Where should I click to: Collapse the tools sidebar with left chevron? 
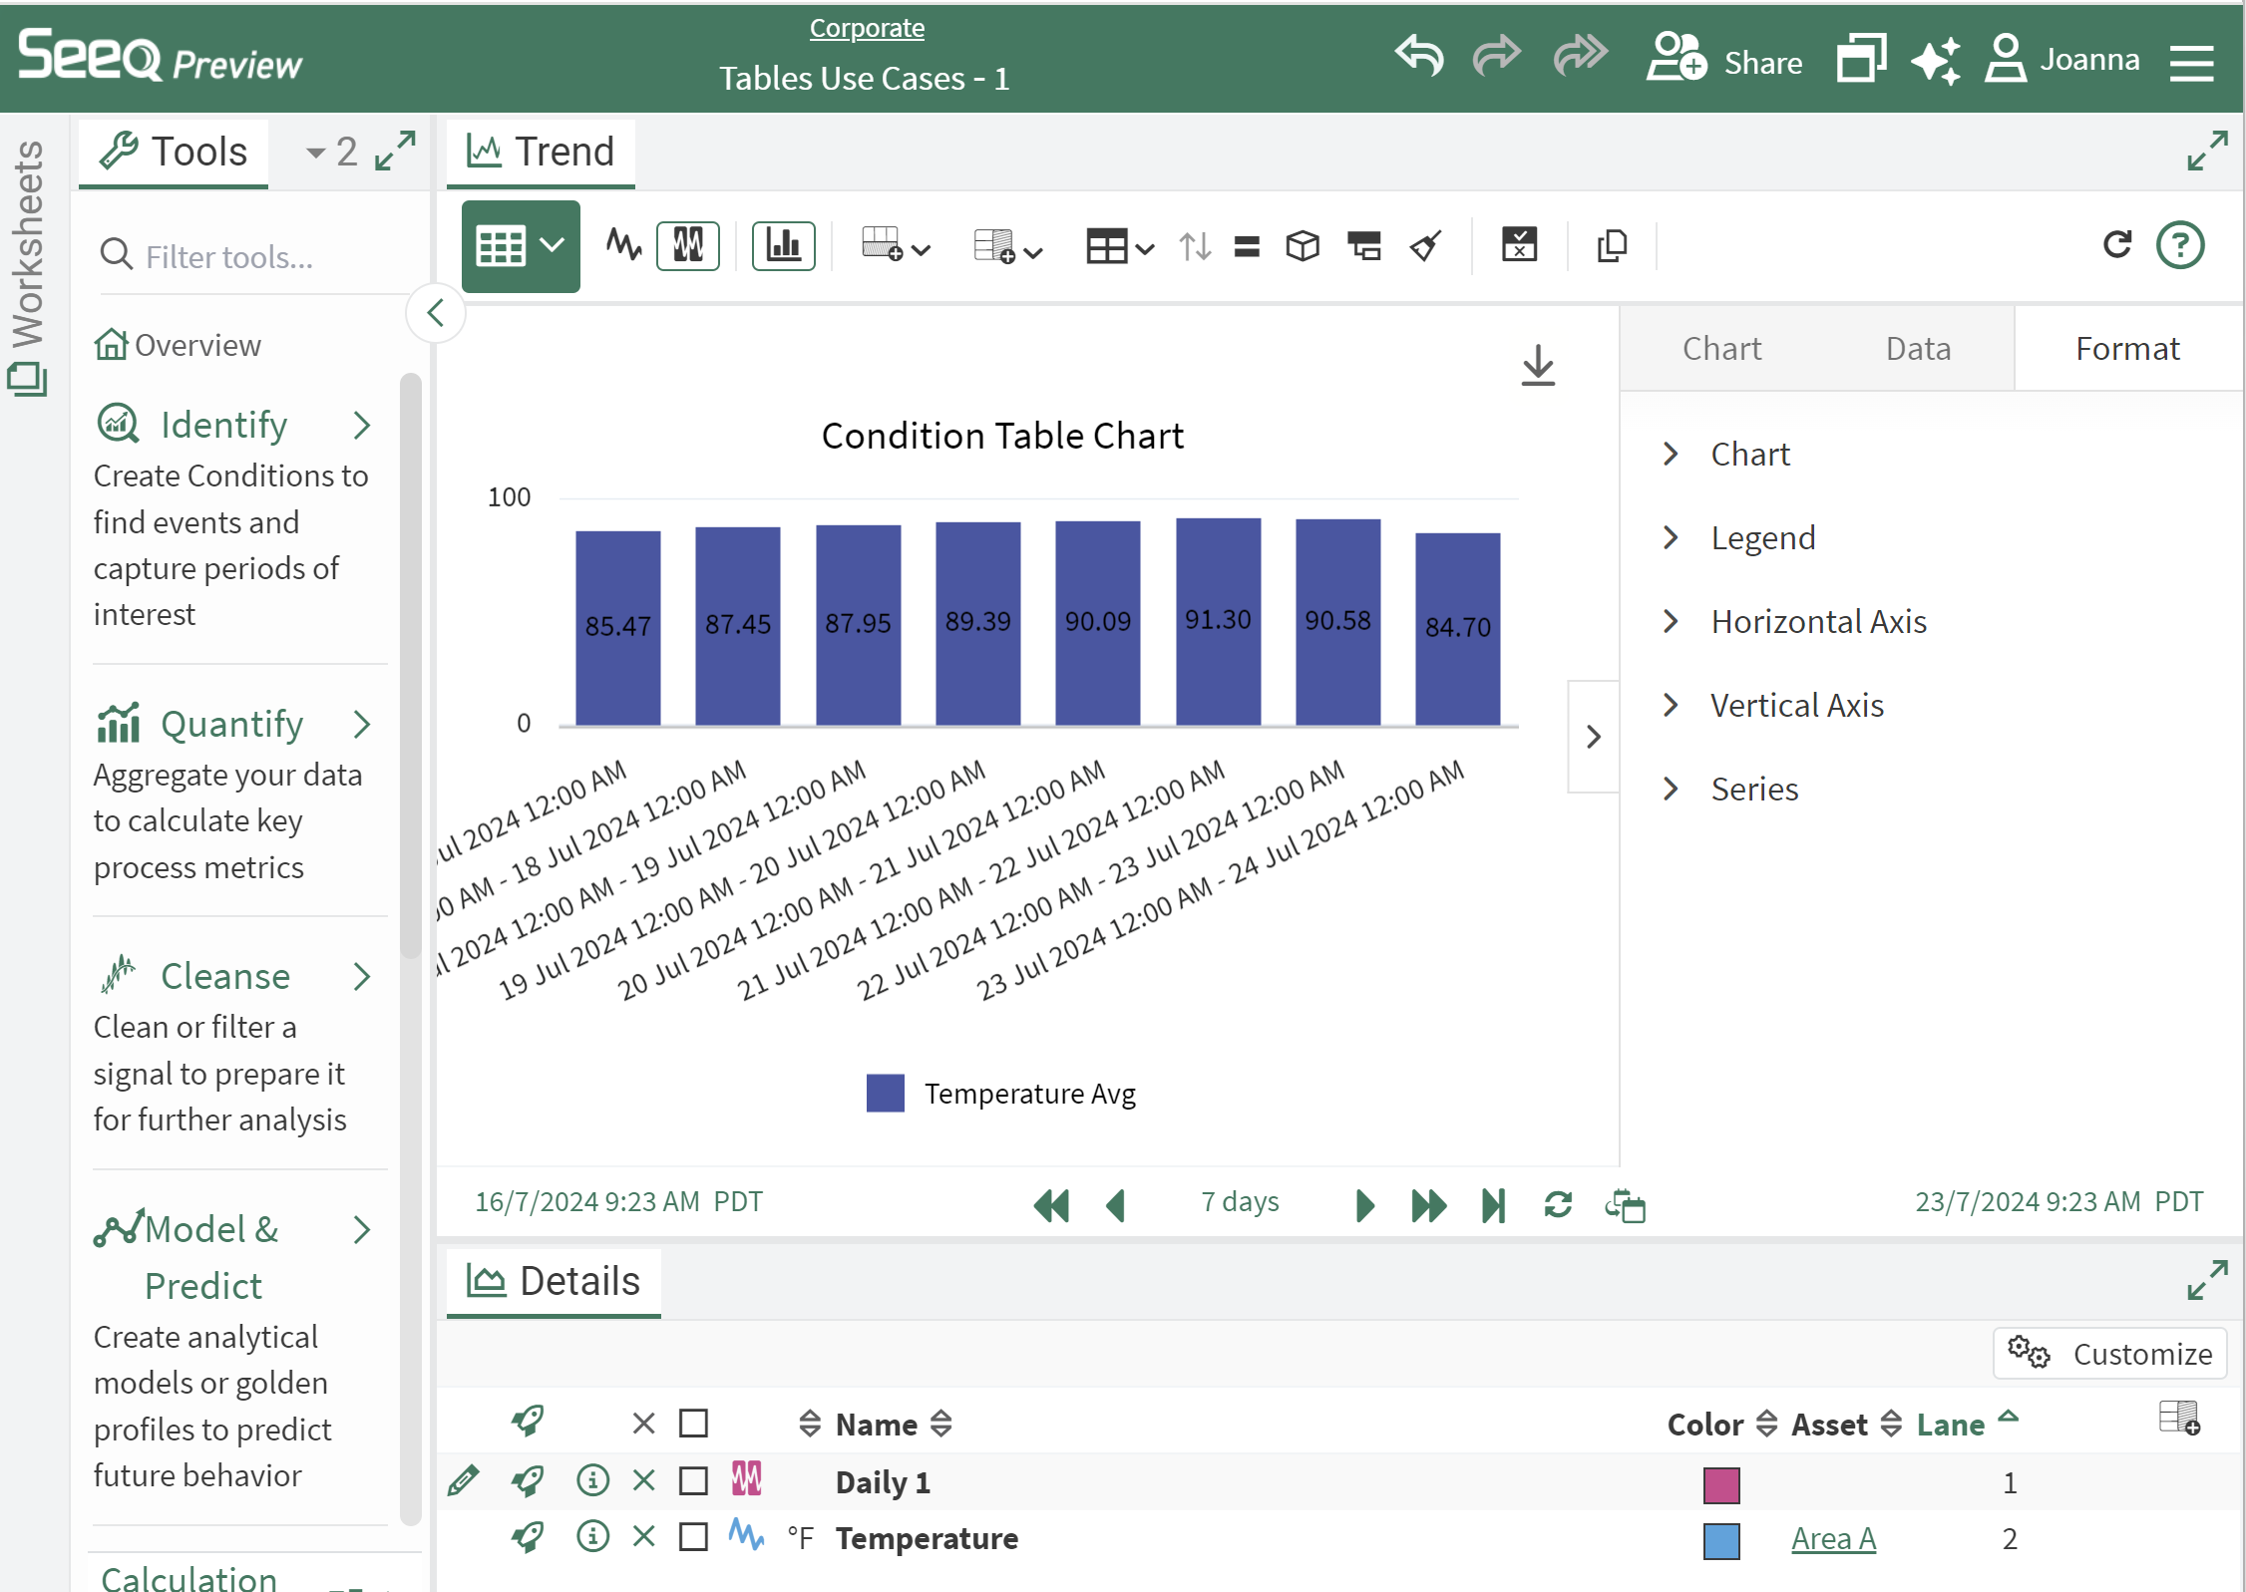pyautogui.click(x=435, y=313)
